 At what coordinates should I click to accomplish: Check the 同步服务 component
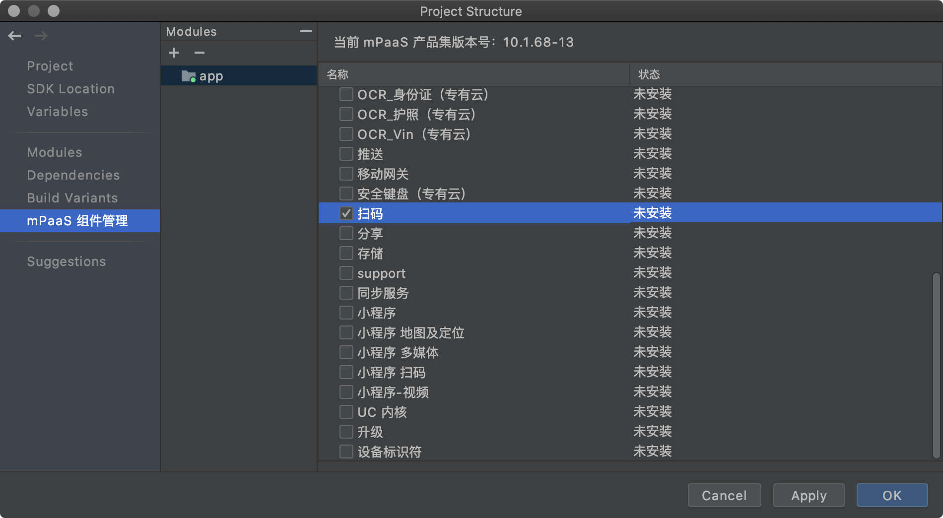click(x=346, y=293)
